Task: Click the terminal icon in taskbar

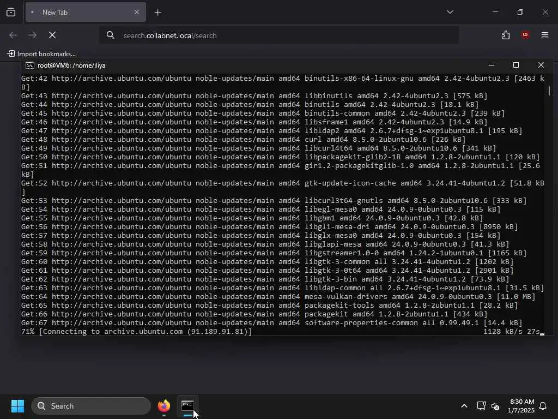Action: 187,406
